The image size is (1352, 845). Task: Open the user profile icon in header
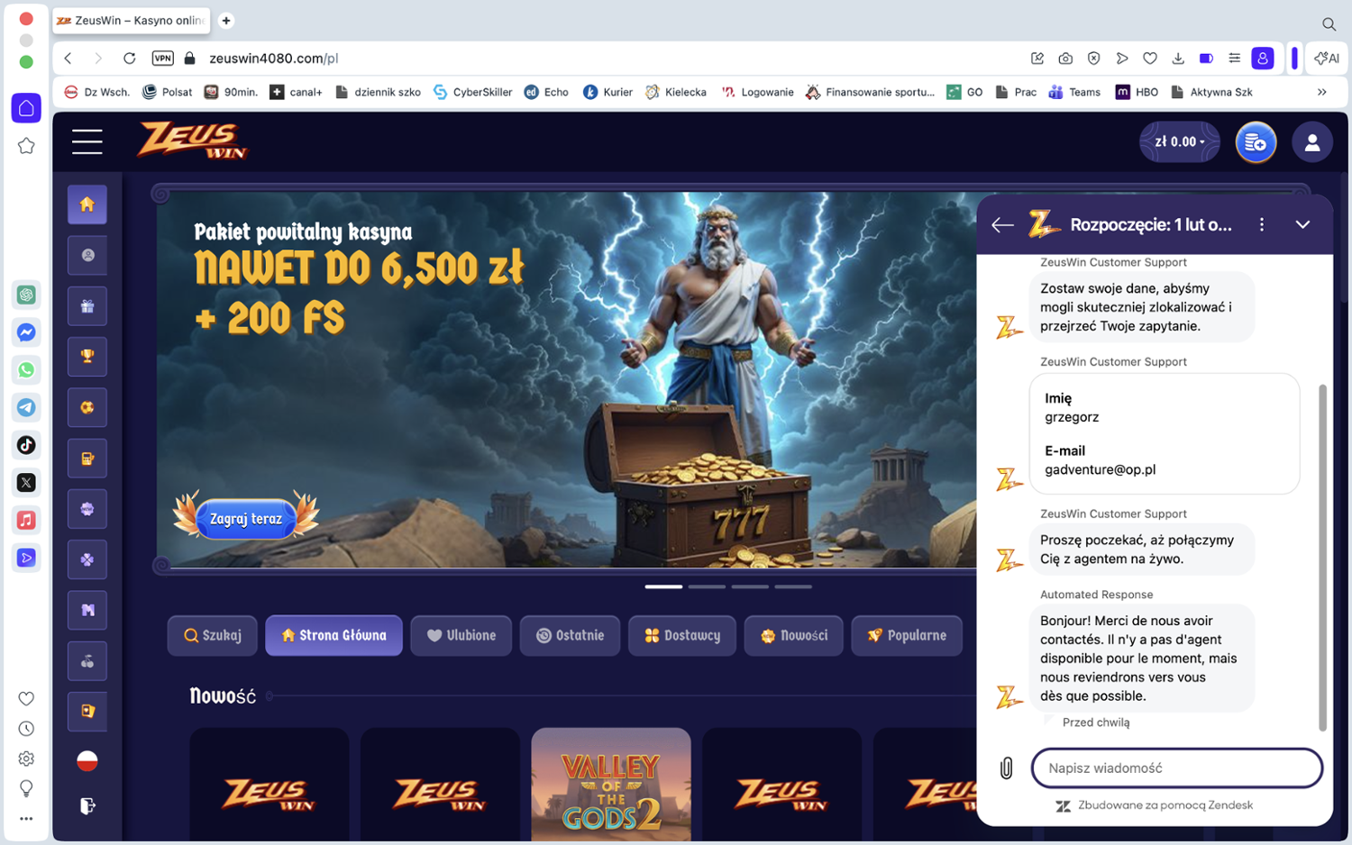1312,142
